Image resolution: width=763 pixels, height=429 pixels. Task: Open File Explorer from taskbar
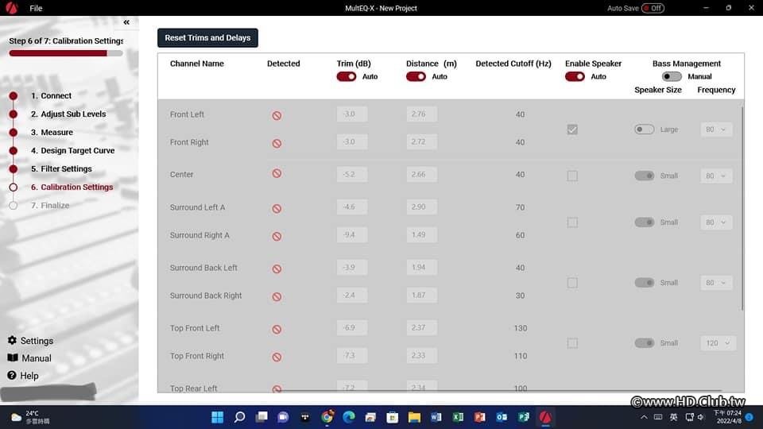[x=415, y=417]
